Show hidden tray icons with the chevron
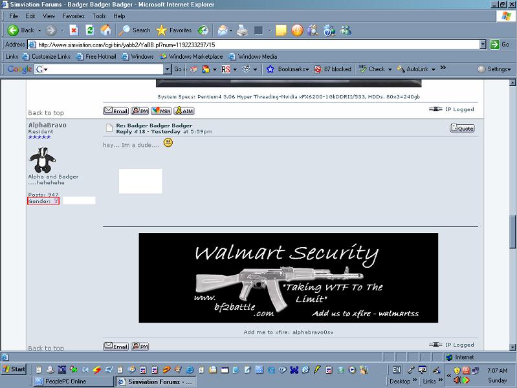 pyautogui.click(x=449, y=376)
